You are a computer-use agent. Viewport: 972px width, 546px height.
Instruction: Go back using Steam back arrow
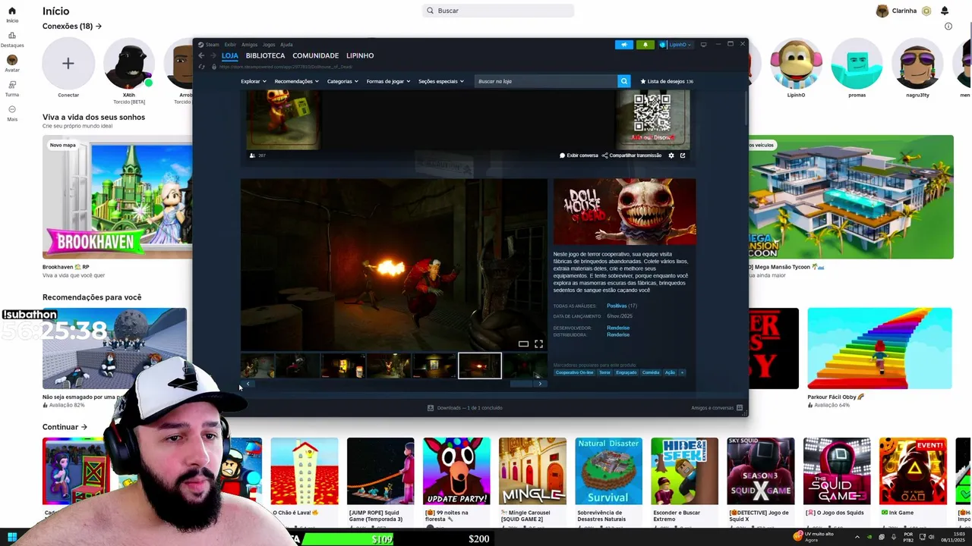(201, 55)
